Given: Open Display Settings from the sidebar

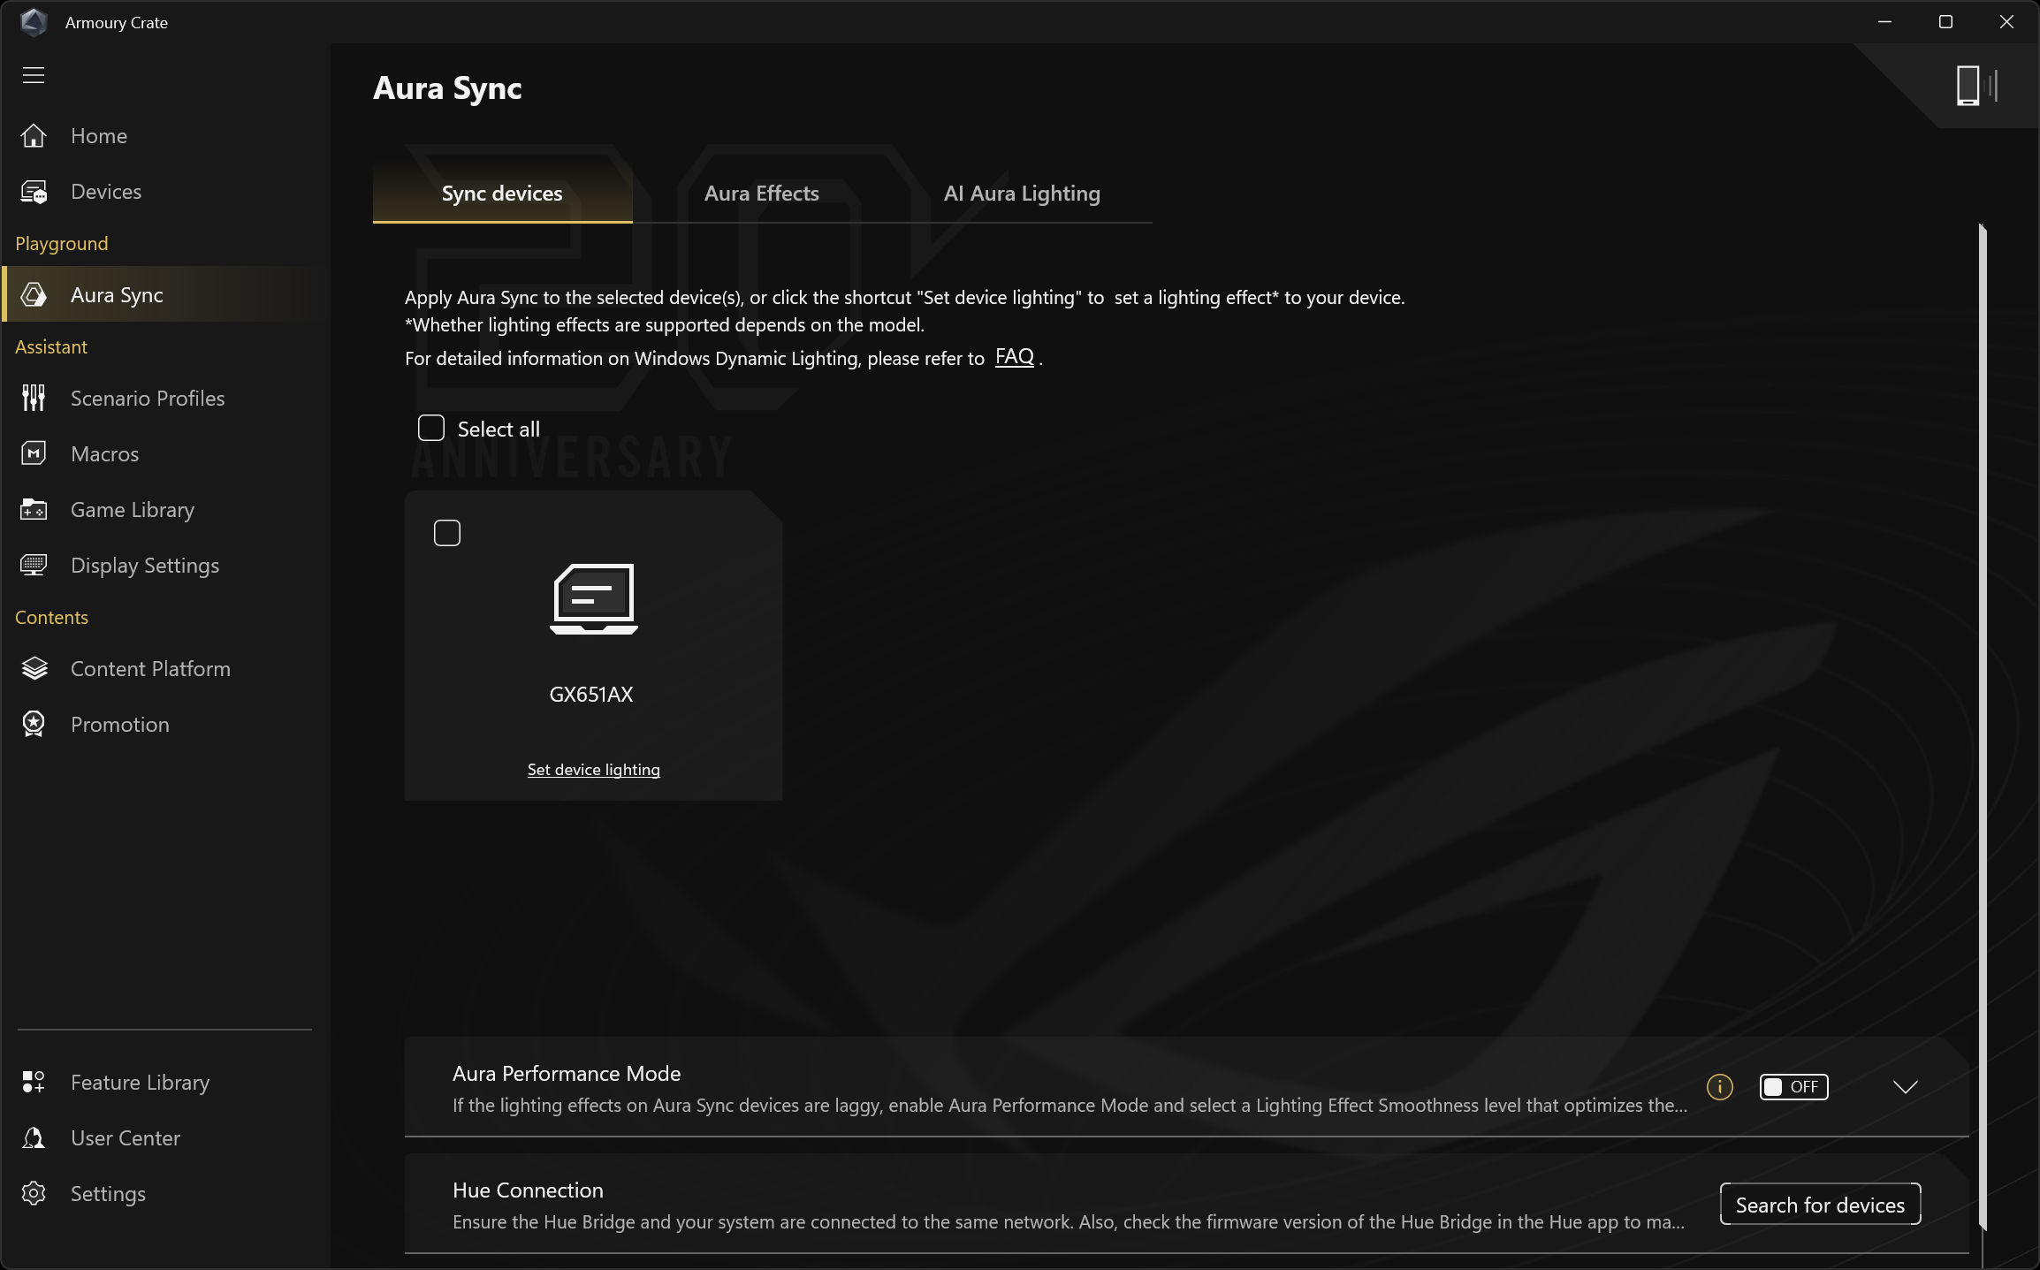Looking at the screenshot, I should tap(164, 565).
